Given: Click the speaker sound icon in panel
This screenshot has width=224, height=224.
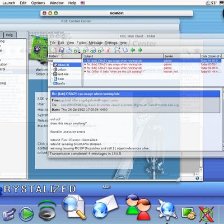Looking at the screenshot, I should coord(47,211).
